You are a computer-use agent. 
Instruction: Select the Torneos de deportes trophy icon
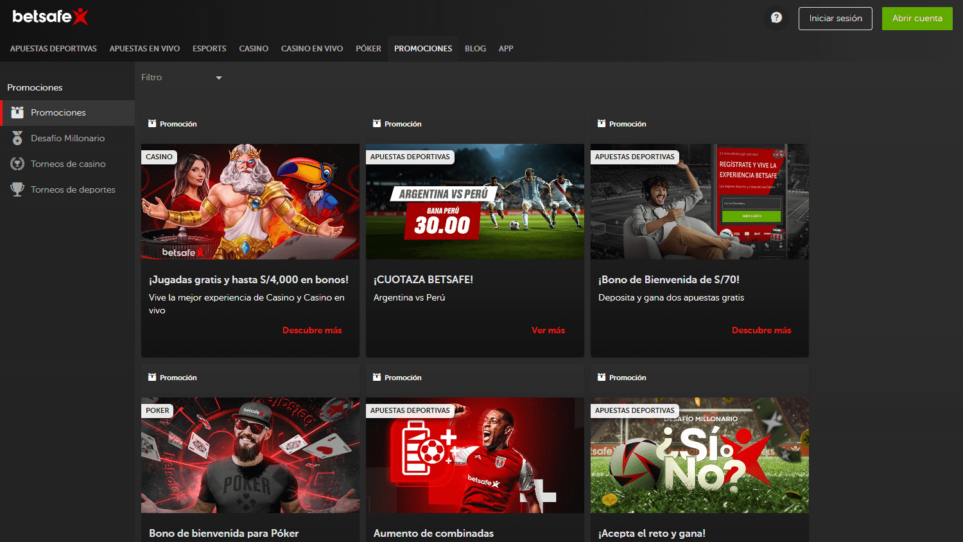click(17, 189)
